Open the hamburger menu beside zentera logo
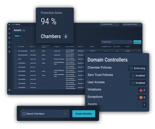This screenshot has height=129, width=155. coord(9,25)
